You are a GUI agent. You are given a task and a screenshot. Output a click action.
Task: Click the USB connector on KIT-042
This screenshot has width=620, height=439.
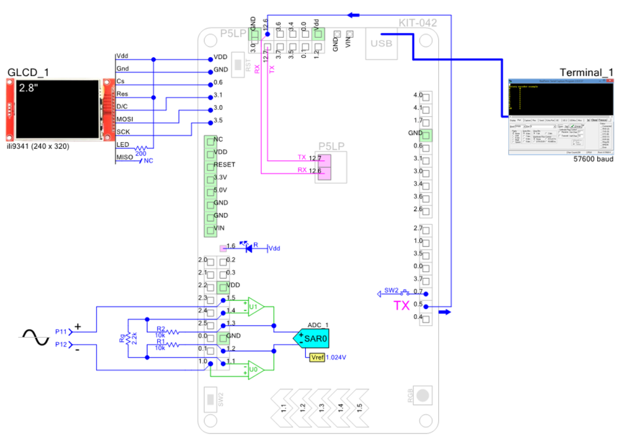tap(381, 43)
